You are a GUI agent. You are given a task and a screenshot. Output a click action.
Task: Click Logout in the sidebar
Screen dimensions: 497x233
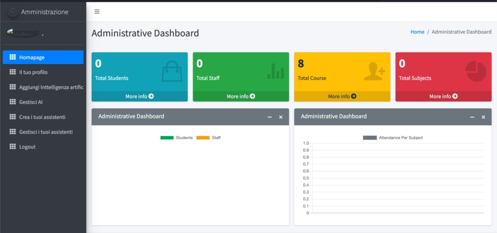coord(43,147)
